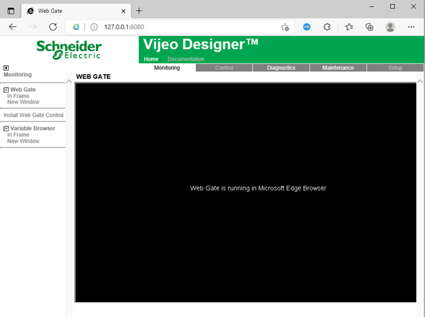Viewport: 425px width, 317px height.
Task: Click the IE mode icon in address bar
Action: click(x=76, y=27)
